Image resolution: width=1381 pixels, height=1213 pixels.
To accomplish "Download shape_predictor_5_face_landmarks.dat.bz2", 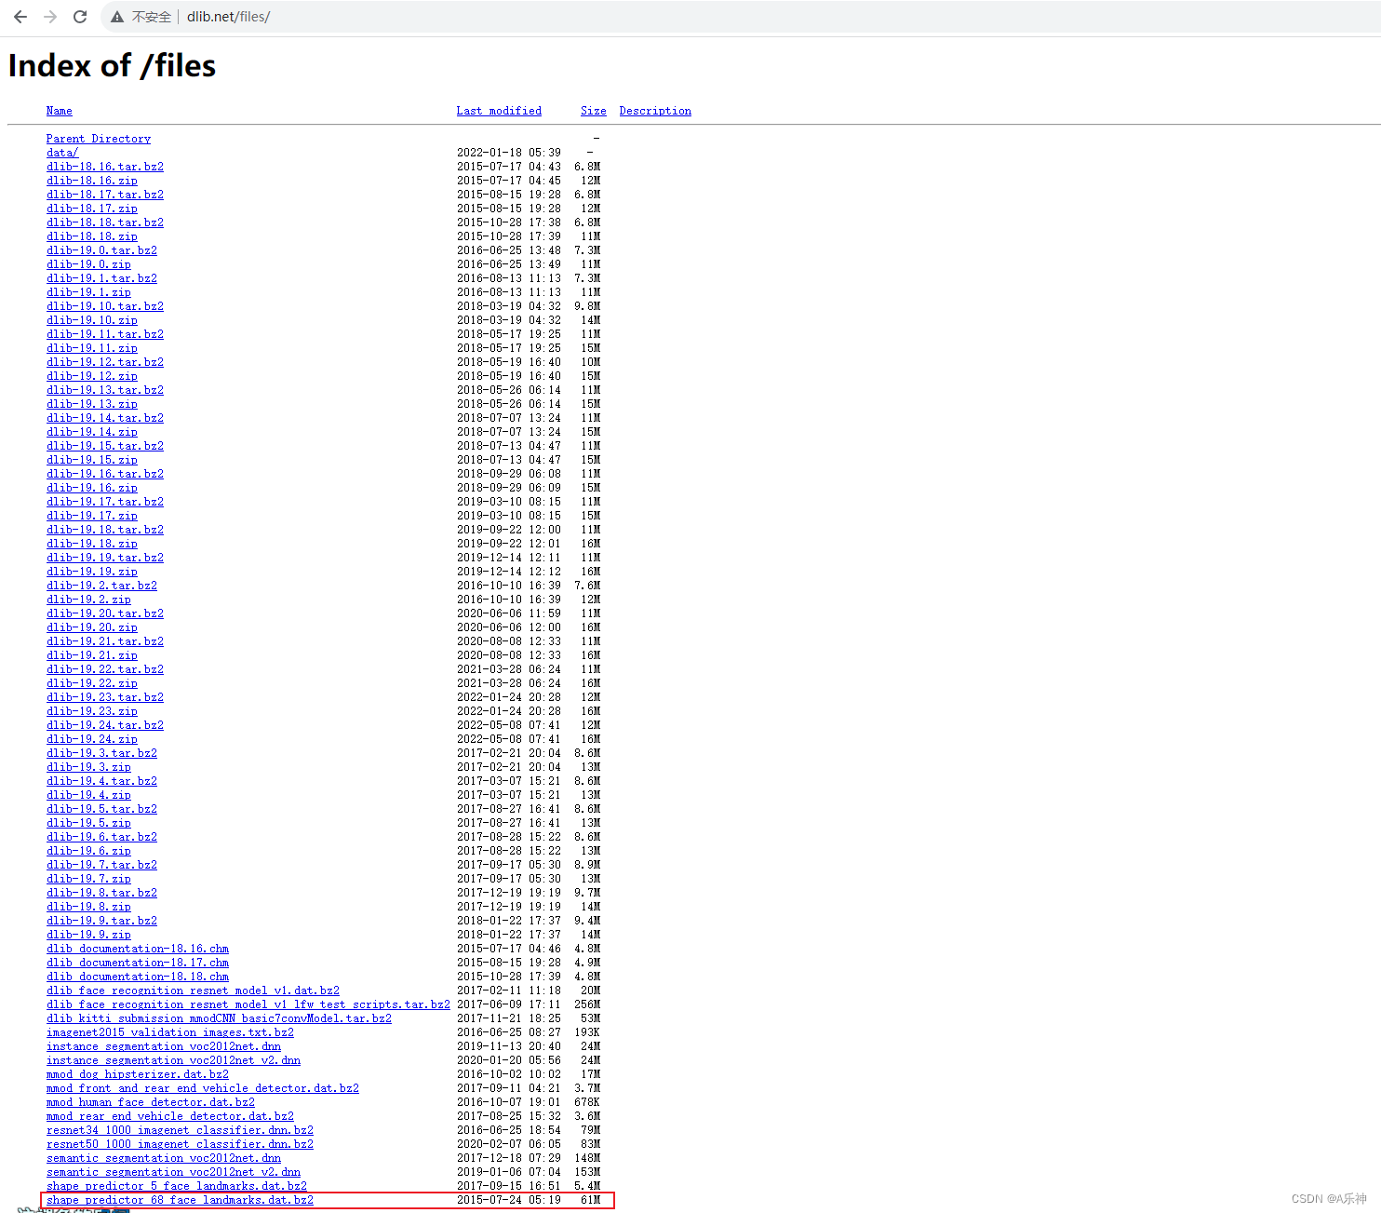I will [x=176, y=1186].
